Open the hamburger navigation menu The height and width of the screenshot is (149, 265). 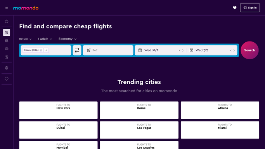[7, 8]
